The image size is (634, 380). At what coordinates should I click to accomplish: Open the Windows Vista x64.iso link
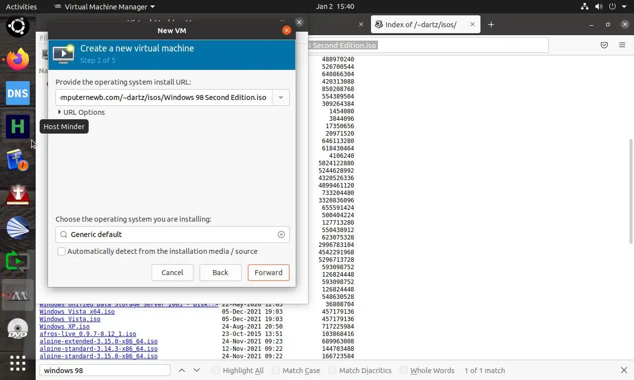click(77, 312)
